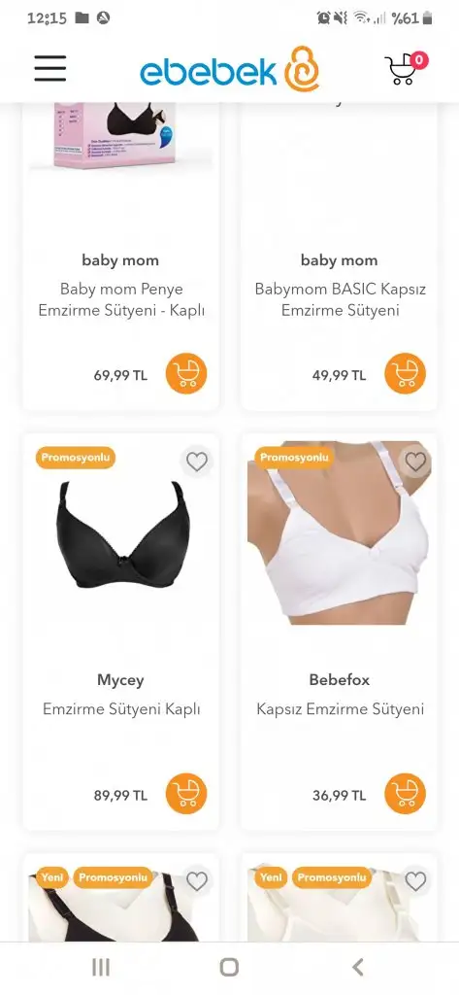Toggle heart on bottom-left Yeni product
The height and width of the screenshot is (995, 459).
coord(197,880)
